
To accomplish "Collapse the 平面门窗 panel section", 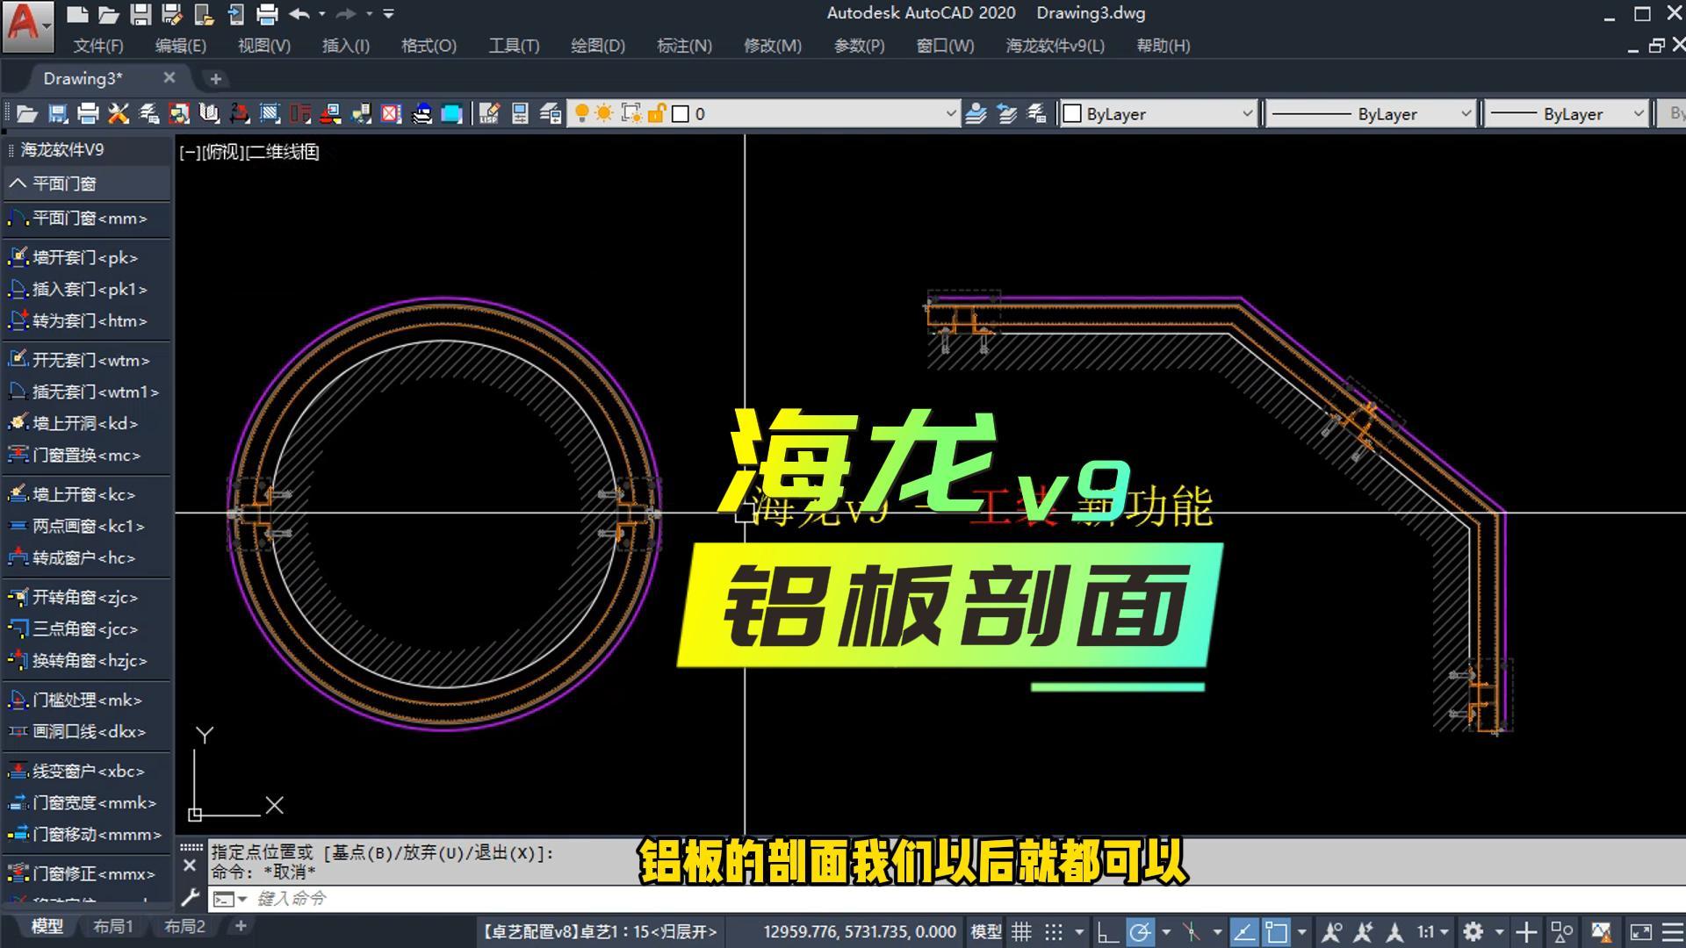I will [x=18, y=183].
